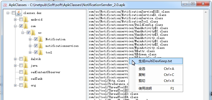Expand the dalvik tree node
212x100 pixels.
coord(15,59)
